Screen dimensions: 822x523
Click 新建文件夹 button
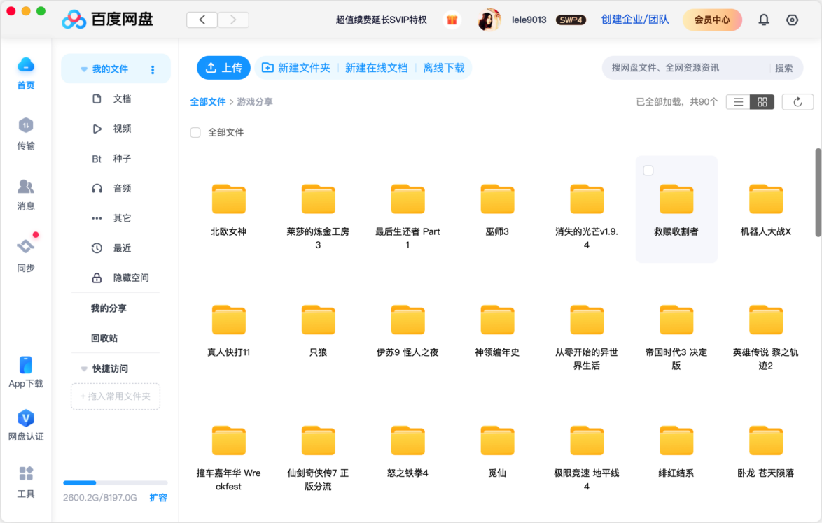[296, 68]
